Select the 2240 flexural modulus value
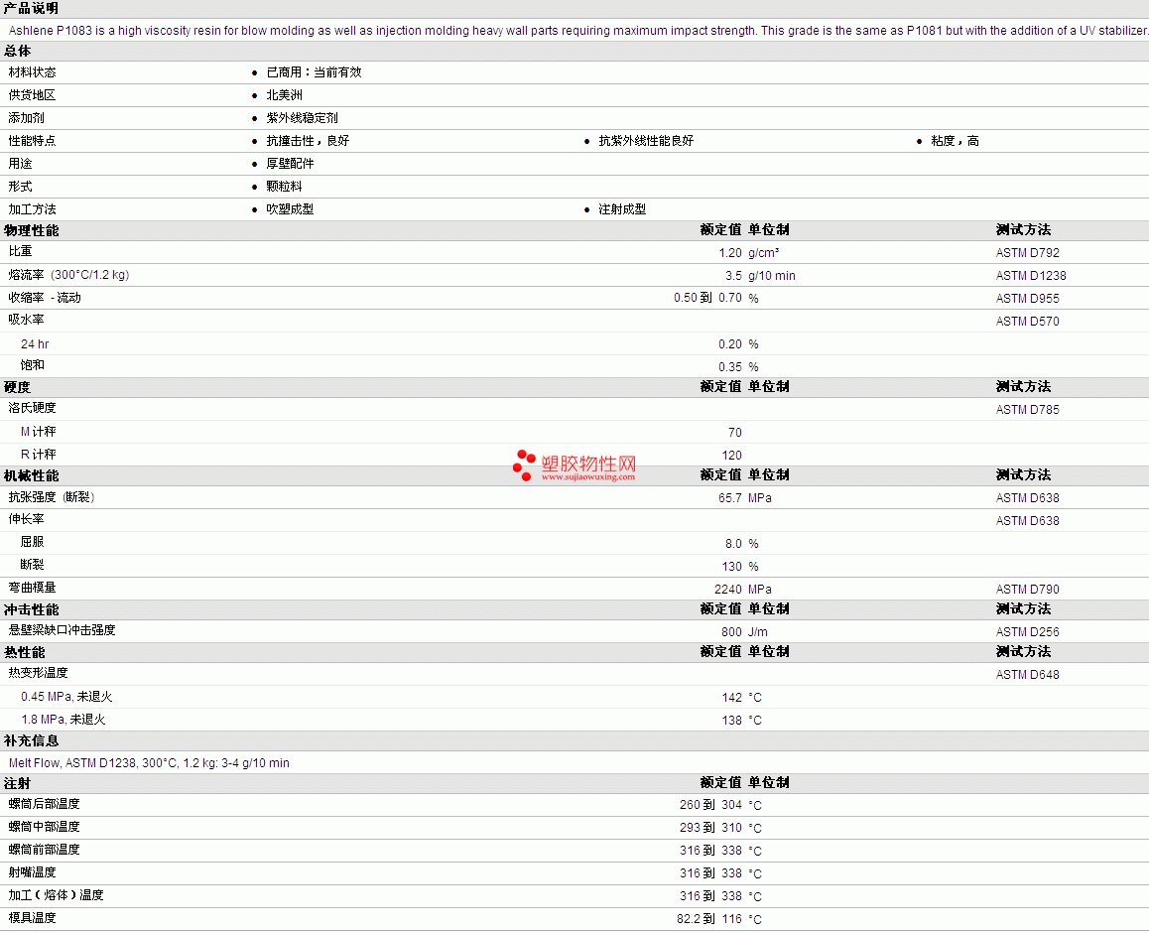1149x933 pixels. pyautogui.click(x=728, y=590)
